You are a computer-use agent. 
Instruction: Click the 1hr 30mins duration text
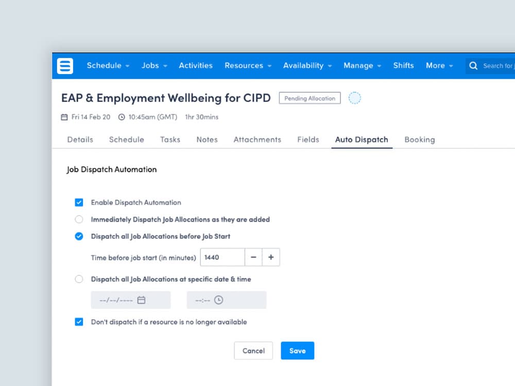(202, 117)
